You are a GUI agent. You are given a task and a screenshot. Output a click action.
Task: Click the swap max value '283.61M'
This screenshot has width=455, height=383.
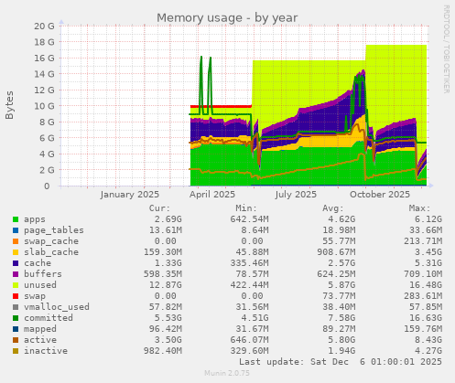pos(423,296)
